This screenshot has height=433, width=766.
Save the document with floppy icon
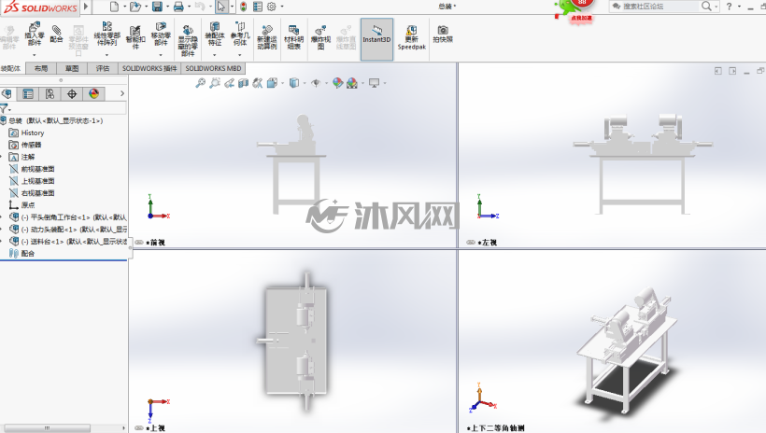pyautogui.click(x=157, y=7)
